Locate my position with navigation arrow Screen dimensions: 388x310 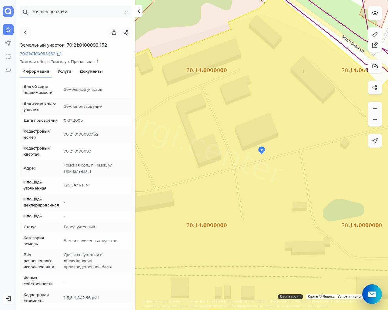pos(375,141)
